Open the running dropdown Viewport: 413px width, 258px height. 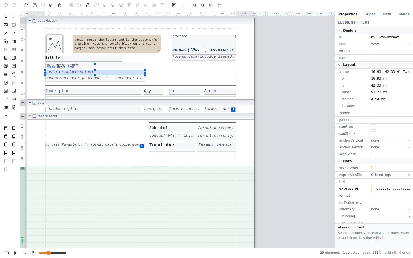coord(391,216)
